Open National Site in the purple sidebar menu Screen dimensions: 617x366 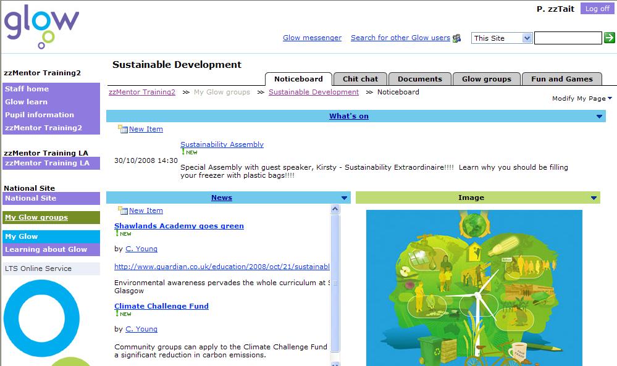tap(51, 198)
